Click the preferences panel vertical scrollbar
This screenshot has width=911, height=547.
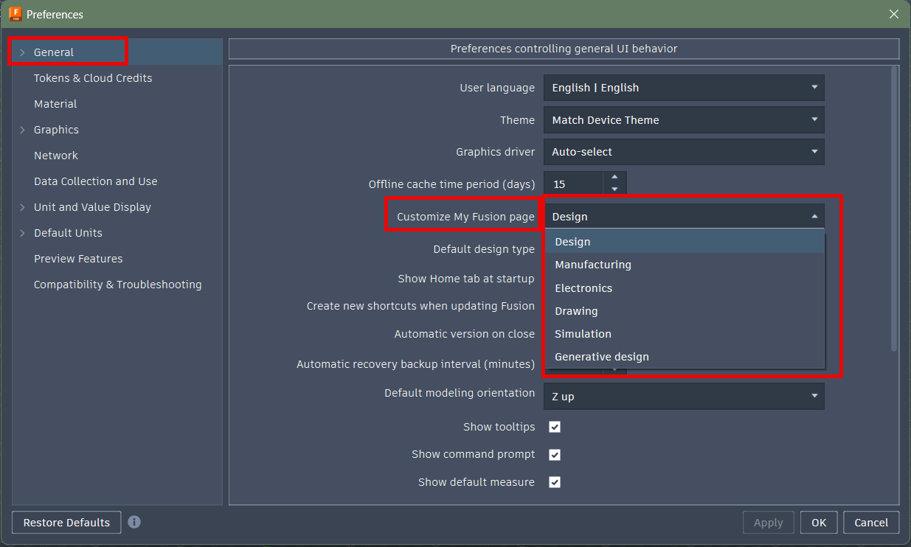tap(895, 209)
